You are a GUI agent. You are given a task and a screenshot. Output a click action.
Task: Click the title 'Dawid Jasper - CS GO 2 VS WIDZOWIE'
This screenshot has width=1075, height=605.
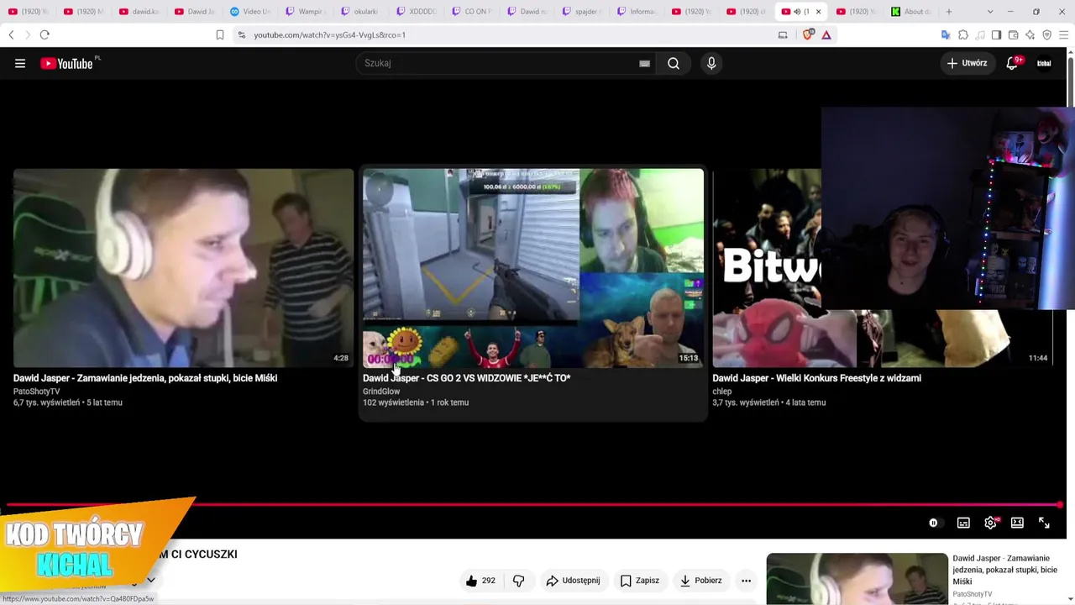tap(467, 378)
